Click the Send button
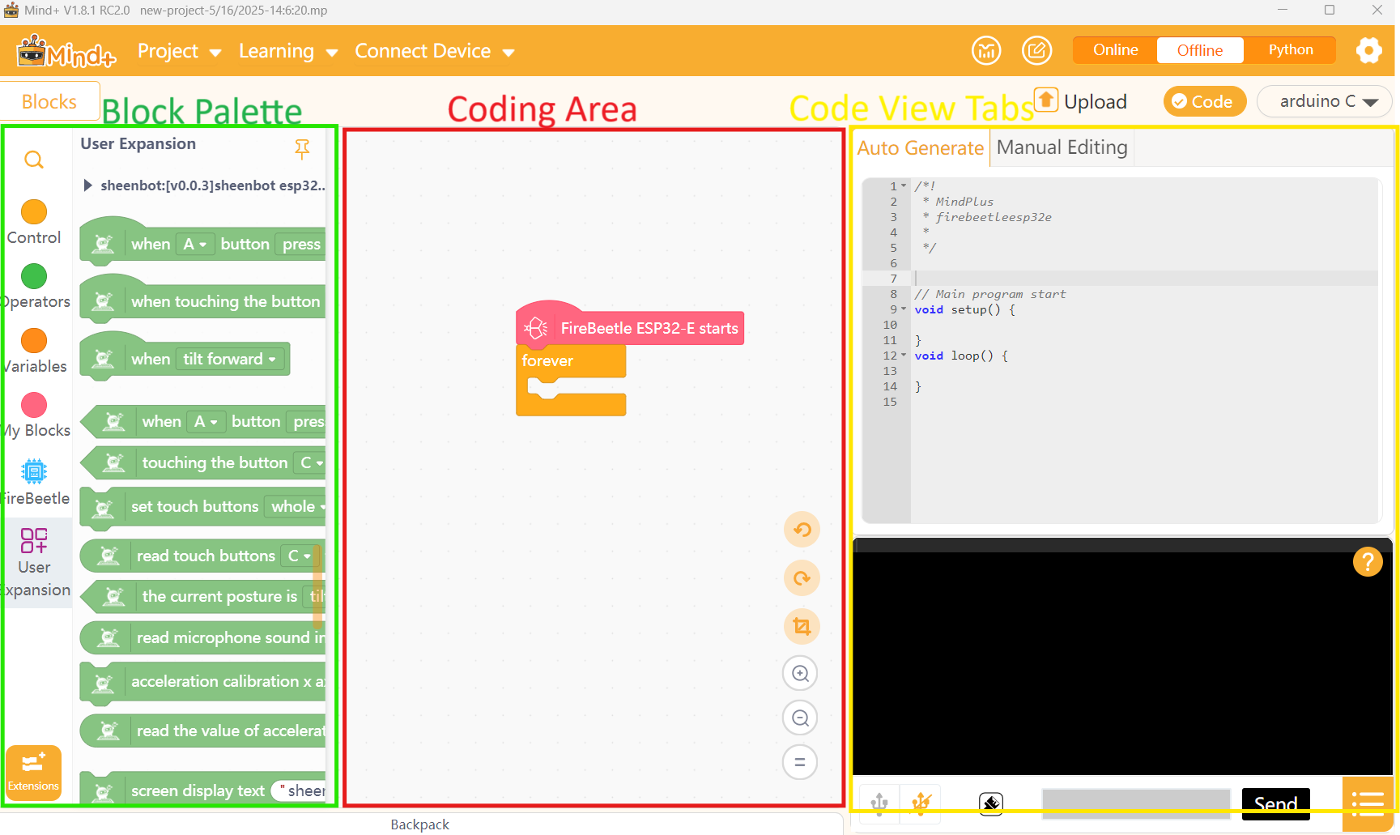Image resolution: width=1400 pixels, height=835 pixels. (1275, 803)
